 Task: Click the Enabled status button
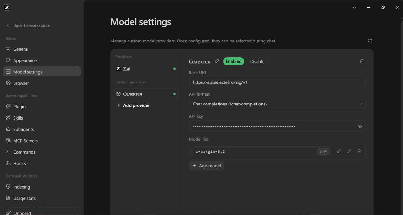coord(234,61)
